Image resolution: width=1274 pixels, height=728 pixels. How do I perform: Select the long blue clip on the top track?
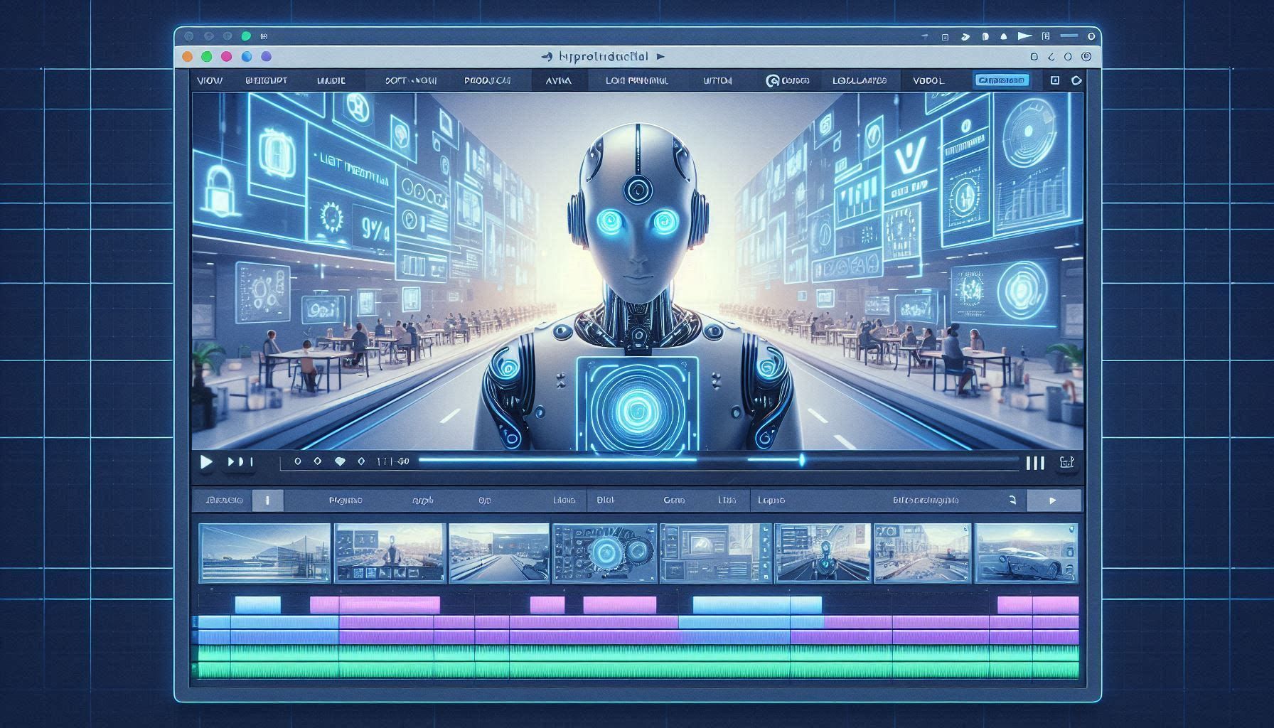pyautogui.click(x=757, y=605)
